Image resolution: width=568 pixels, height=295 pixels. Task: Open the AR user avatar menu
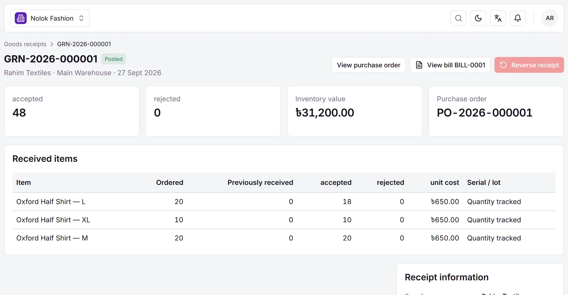550,18
